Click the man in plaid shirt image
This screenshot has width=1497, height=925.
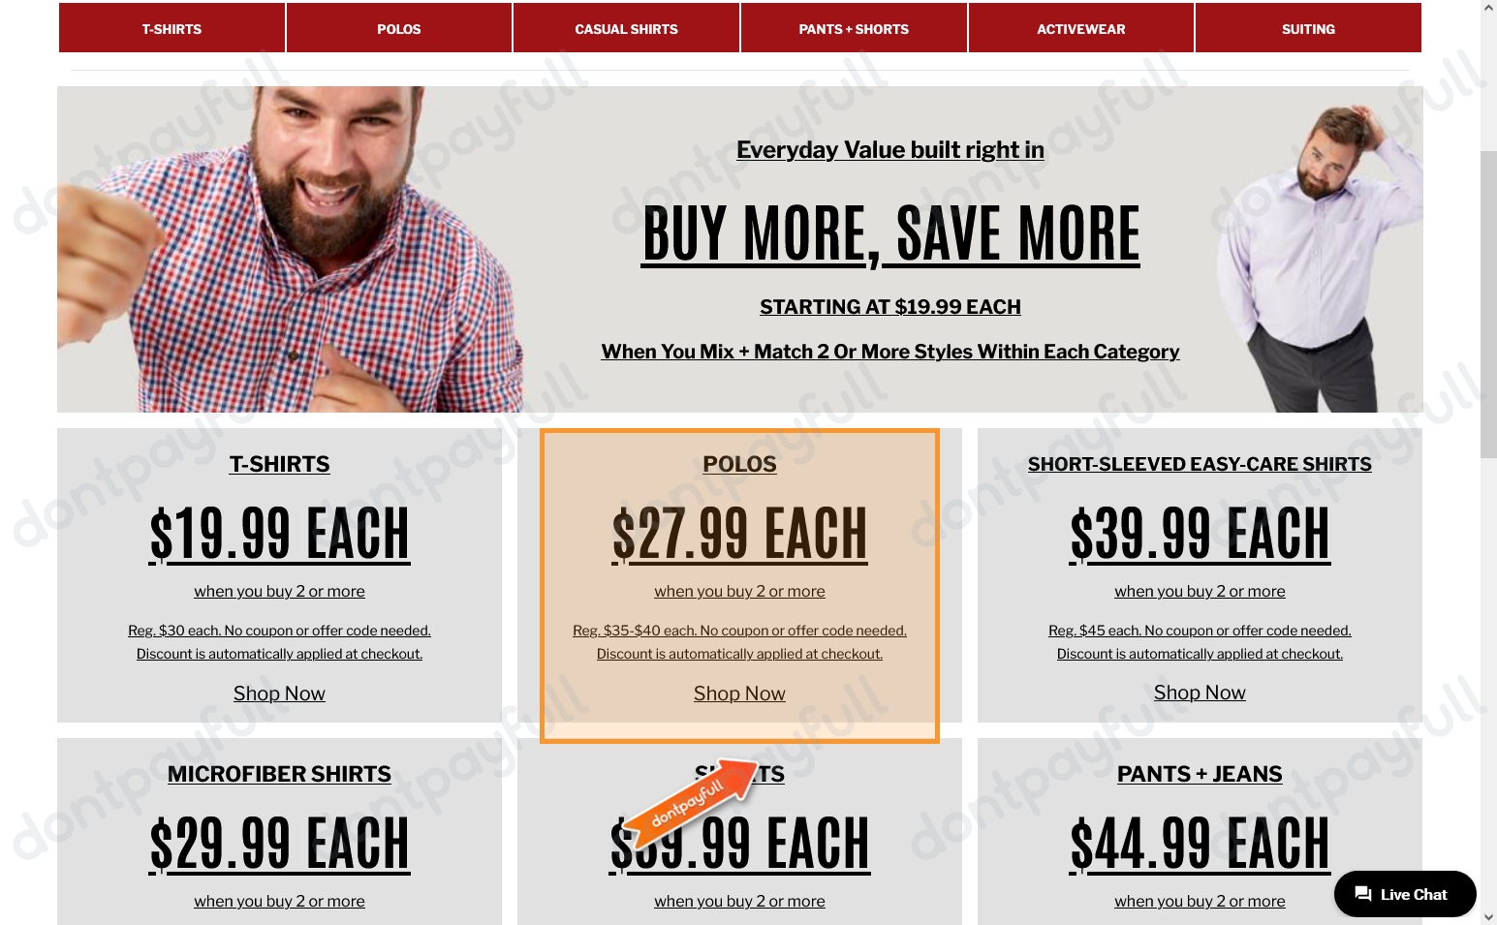291,249
